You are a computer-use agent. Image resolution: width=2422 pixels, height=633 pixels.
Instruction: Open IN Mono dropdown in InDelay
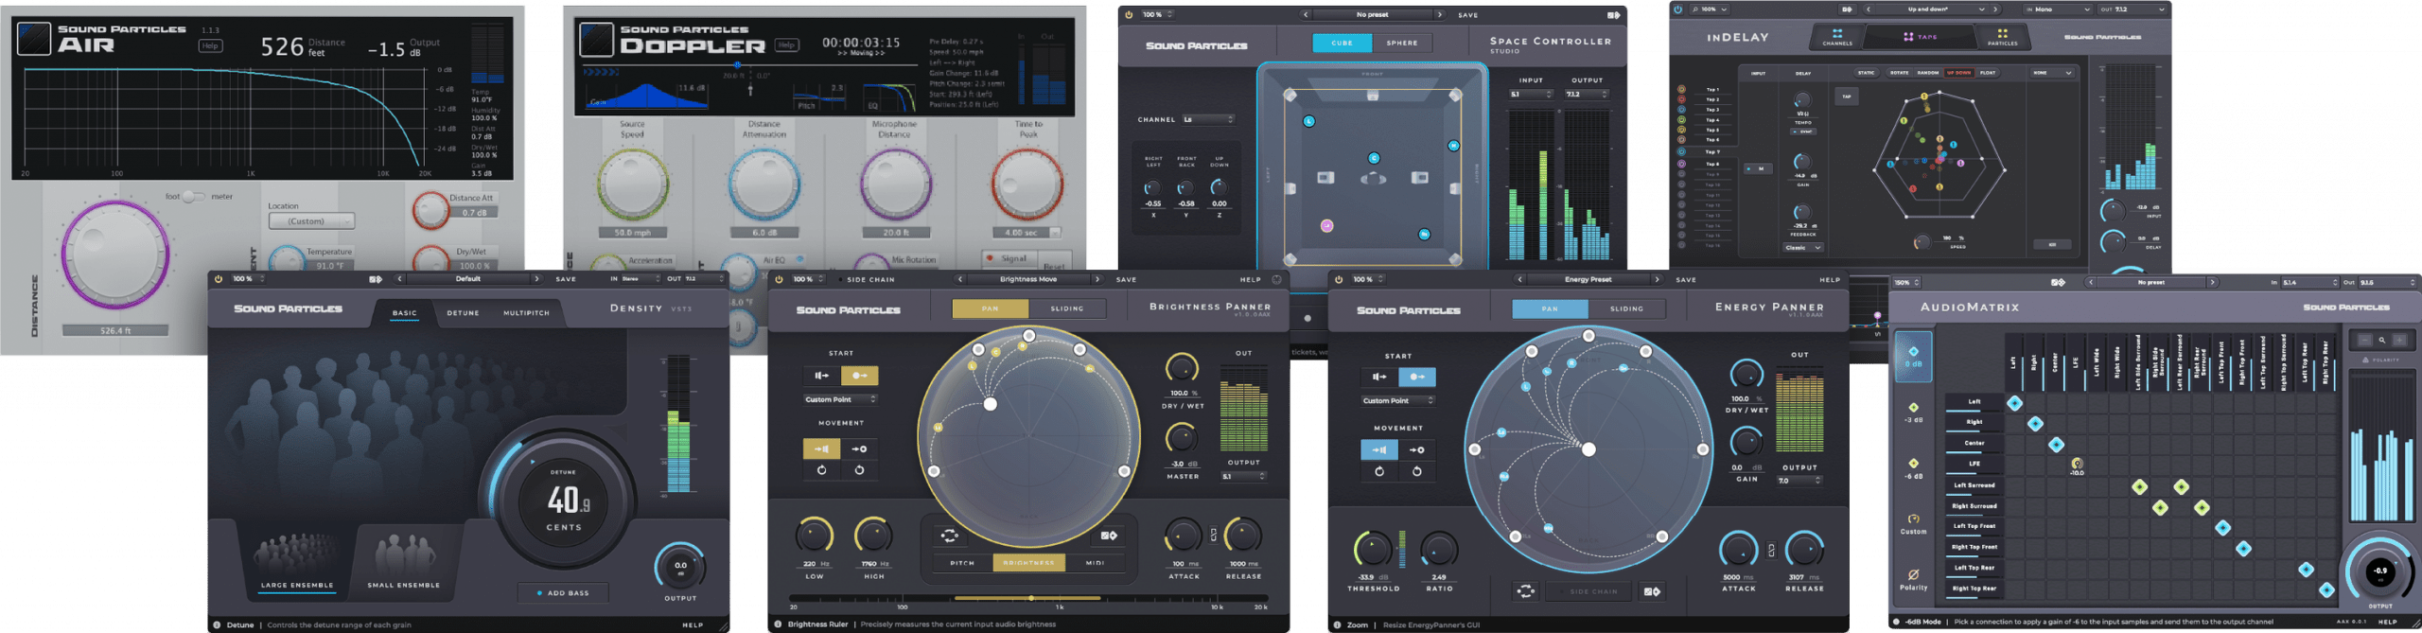(2058, 9)
